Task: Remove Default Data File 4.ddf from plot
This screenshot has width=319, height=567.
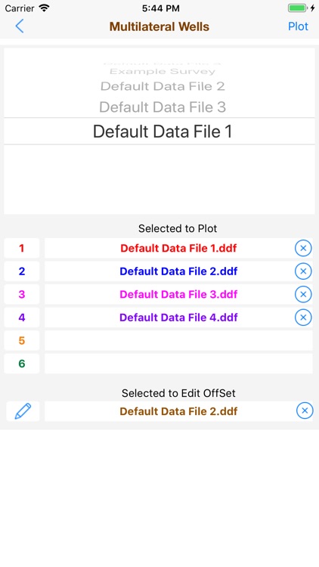Action: [x=303, y=317]
